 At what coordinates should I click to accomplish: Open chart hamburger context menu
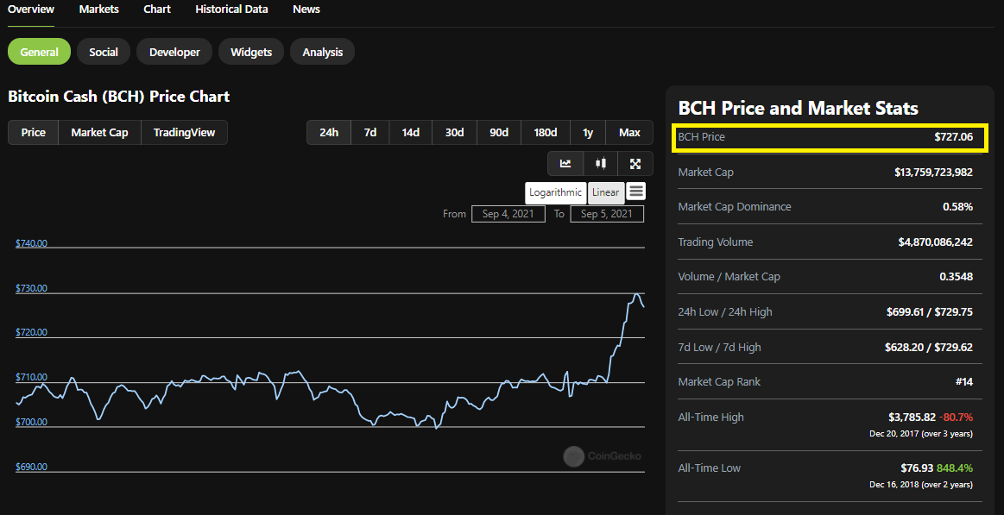pos(636,191)
